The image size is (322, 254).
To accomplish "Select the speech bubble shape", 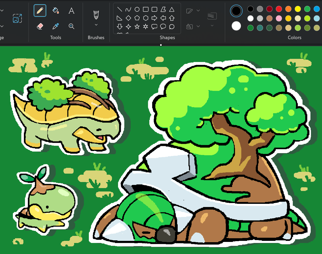I will [154, 26].
